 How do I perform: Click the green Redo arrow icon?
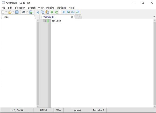point(56,12)
